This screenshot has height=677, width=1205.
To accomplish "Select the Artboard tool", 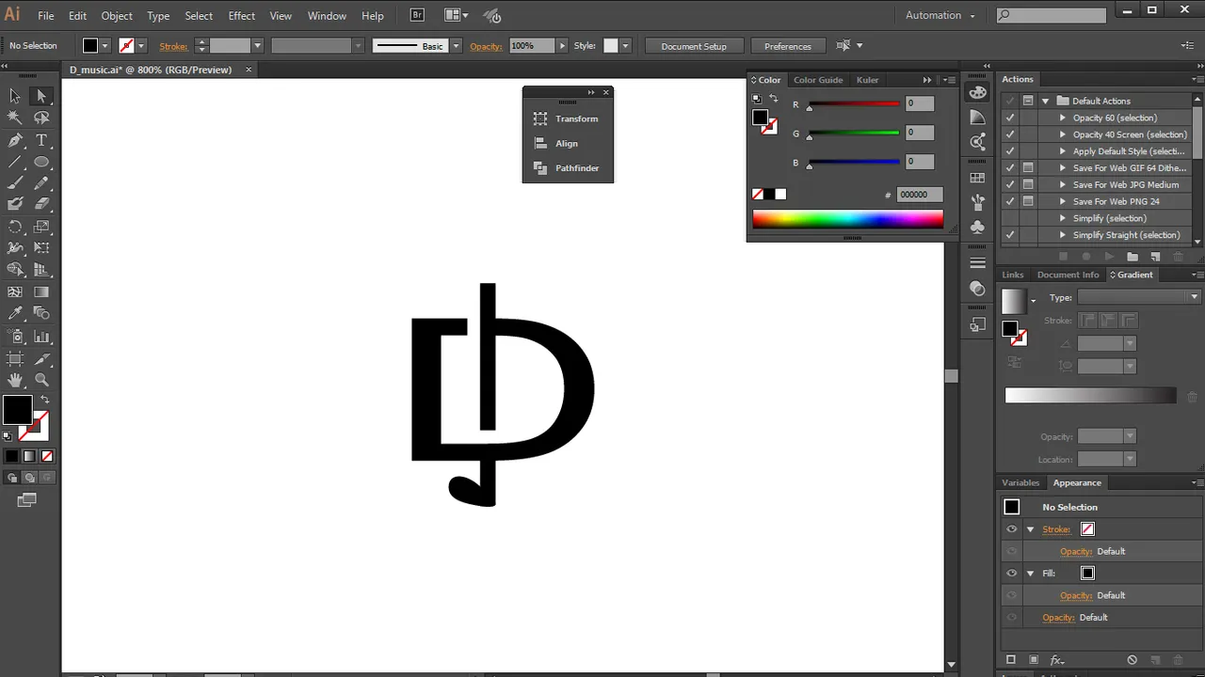I will [15, 358].
